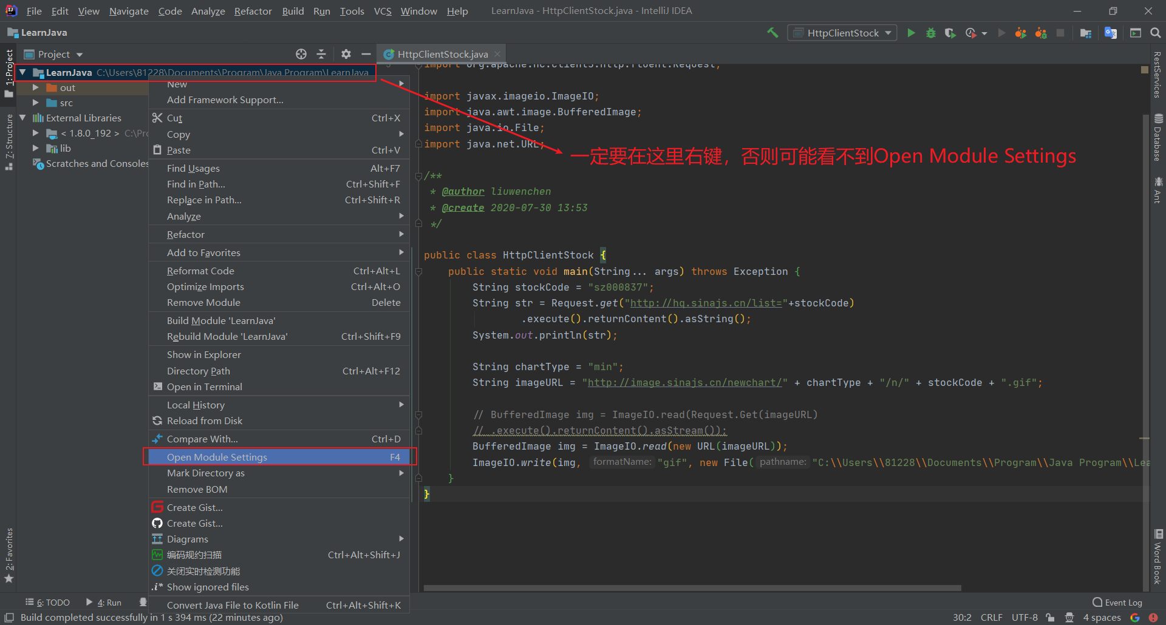Open Project panel settings gear icon

(346, 54)
